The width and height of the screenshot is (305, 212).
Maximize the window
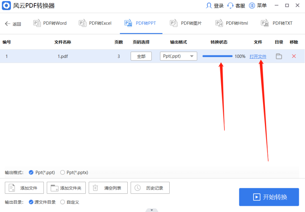[287, 5]
